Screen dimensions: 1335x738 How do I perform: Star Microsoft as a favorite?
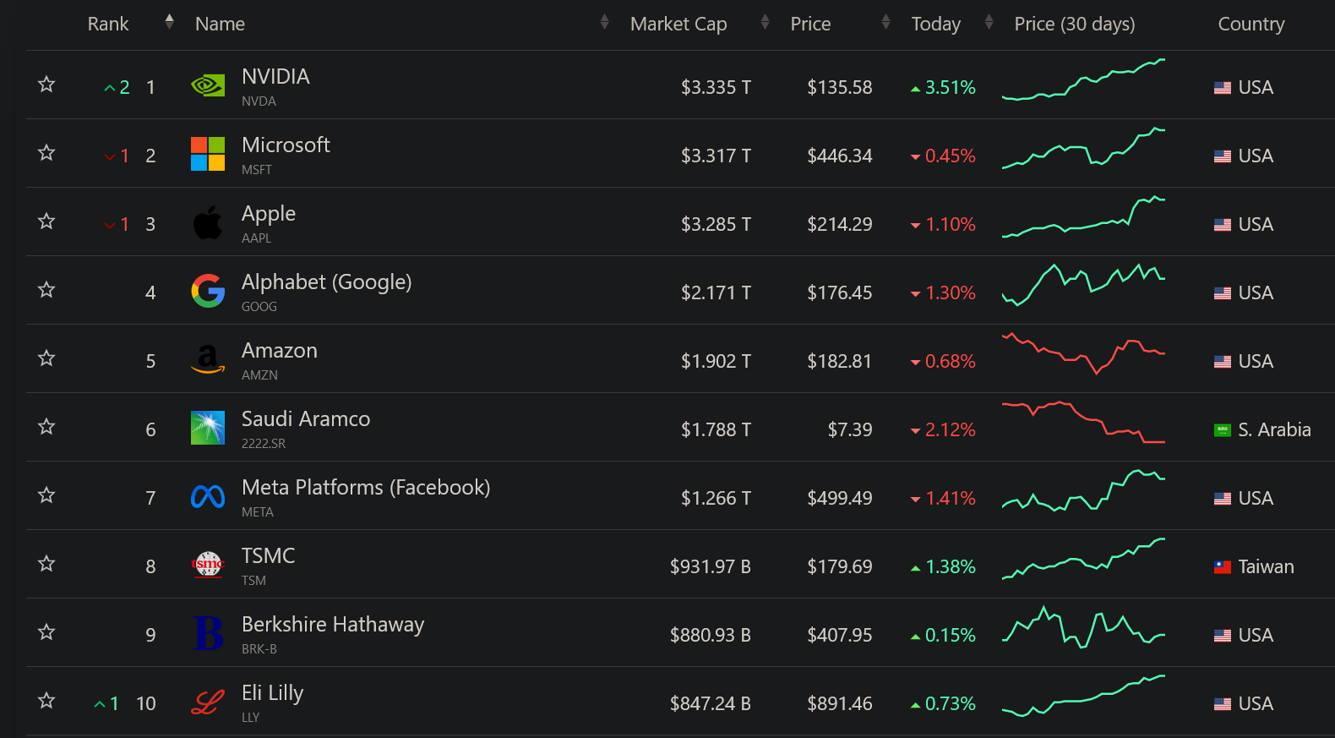[x=46, y=152]
